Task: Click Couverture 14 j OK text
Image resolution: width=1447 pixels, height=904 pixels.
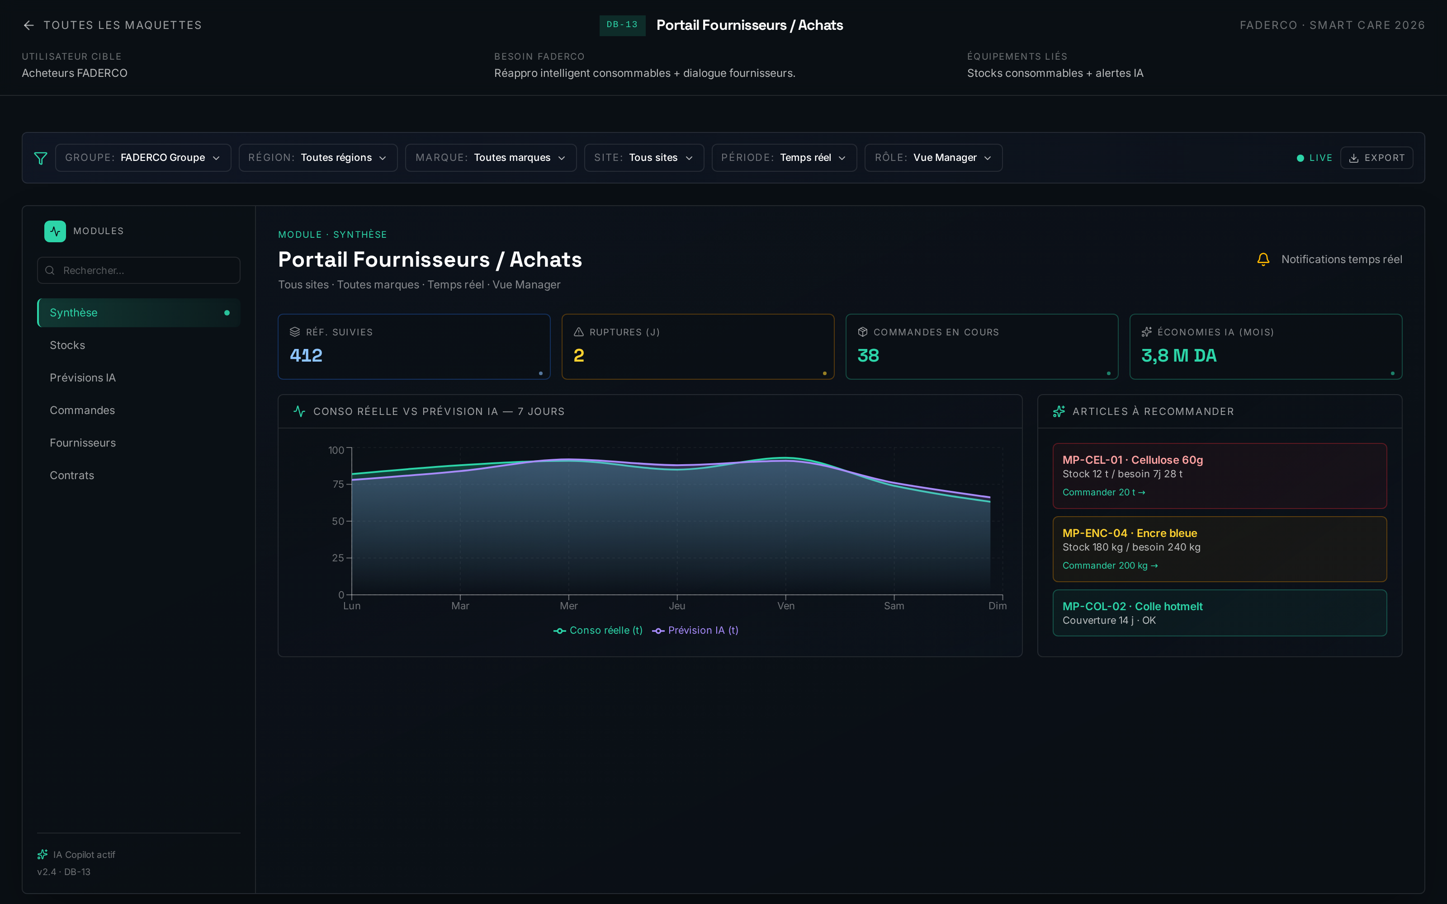Action: pyautogui.click(x=1109, y=621)
